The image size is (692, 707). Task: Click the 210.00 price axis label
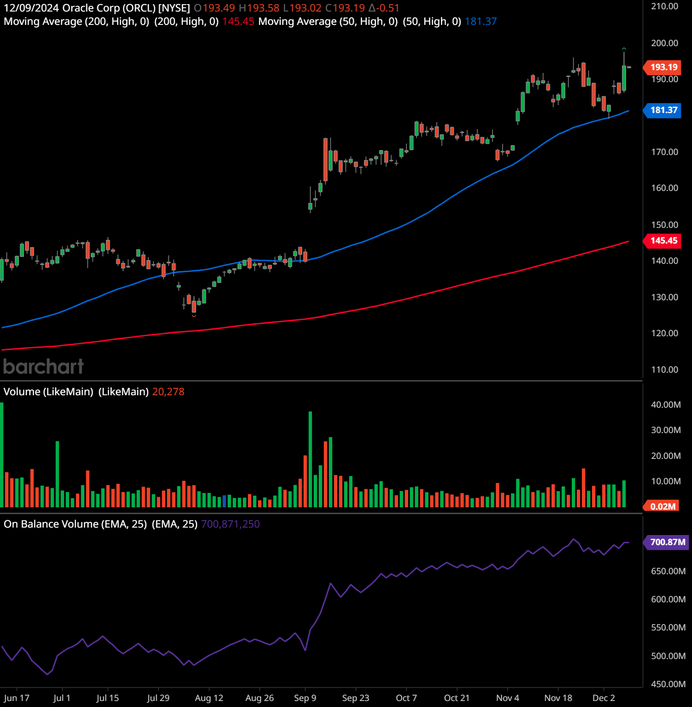point(664,6)
